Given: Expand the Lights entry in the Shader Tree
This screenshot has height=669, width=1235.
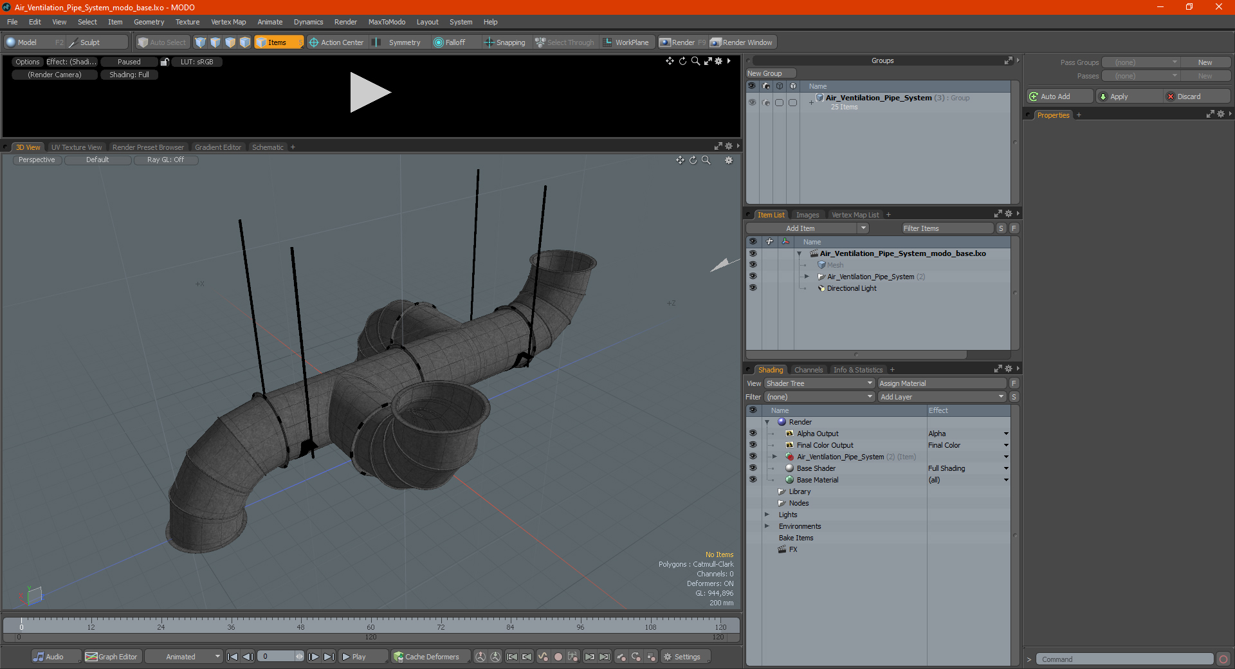Looking at the screenshot, I should tap(767, 515).
